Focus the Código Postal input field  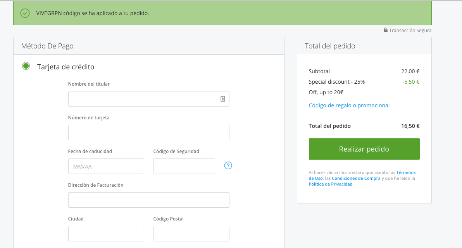(191, 234)
